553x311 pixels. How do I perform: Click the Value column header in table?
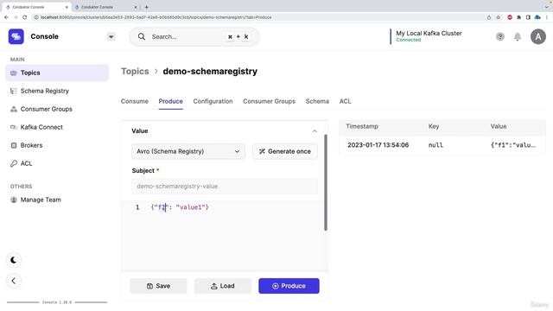pos(499,126)
